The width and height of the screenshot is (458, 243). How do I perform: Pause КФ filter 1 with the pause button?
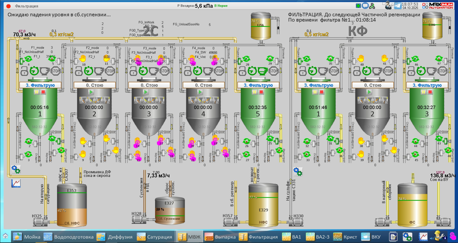click(x=315, y=92)
